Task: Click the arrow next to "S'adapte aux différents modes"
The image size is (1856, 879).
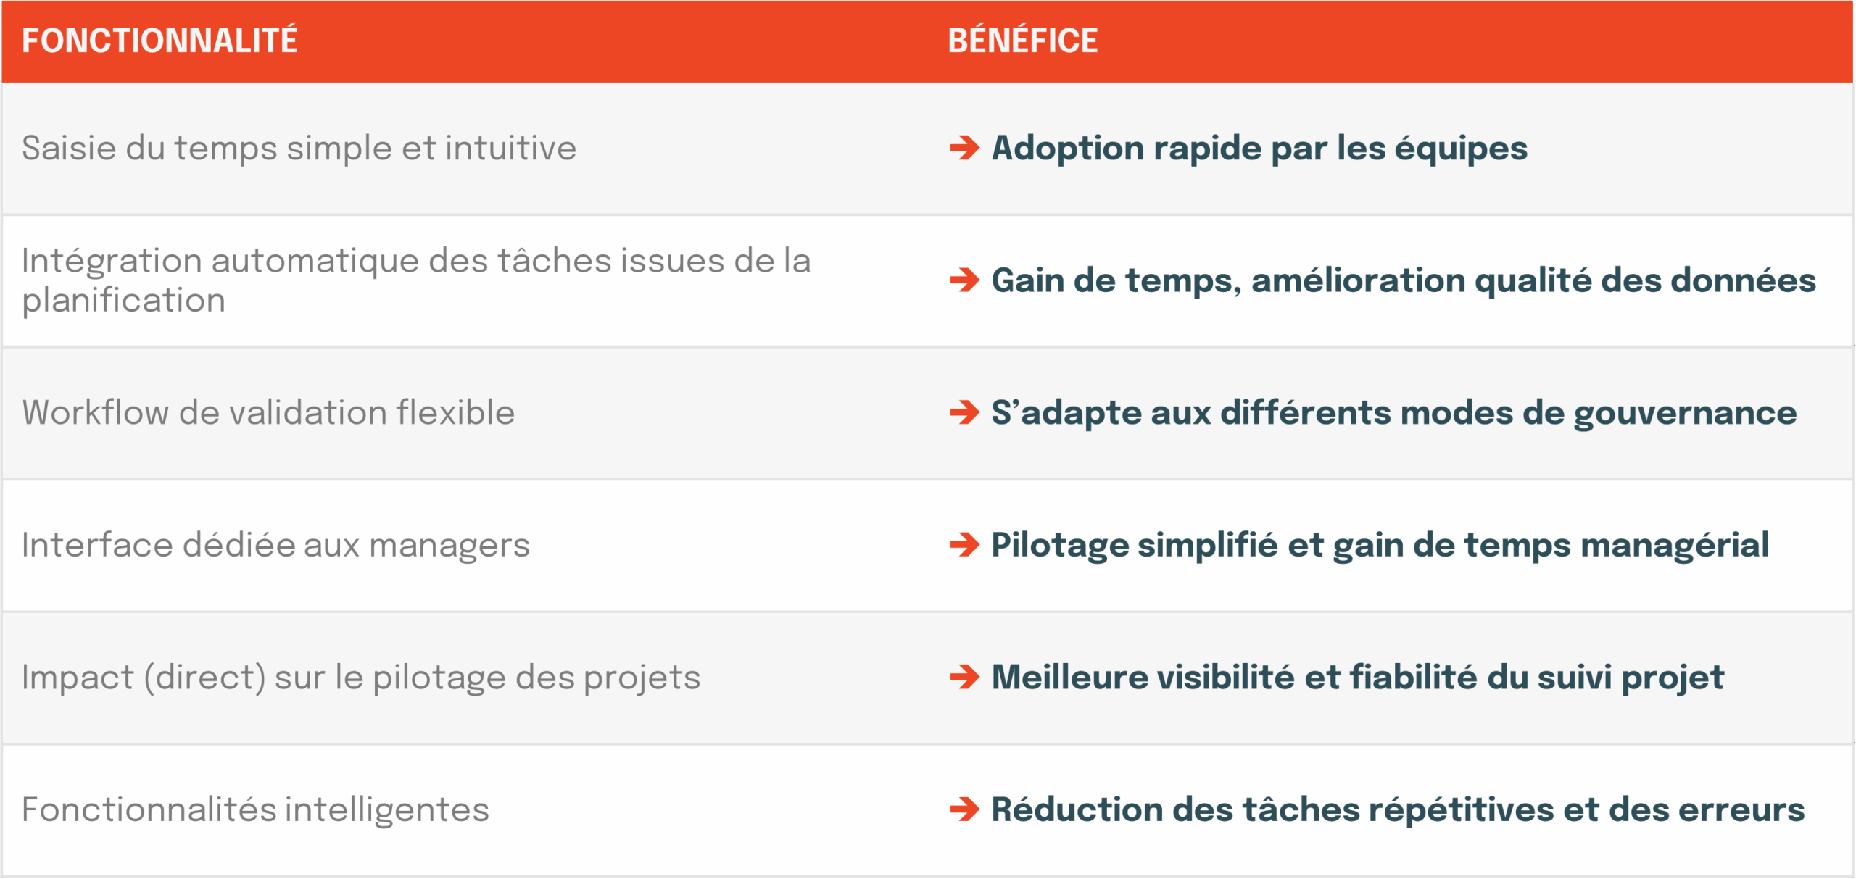Action: [964, 412]
